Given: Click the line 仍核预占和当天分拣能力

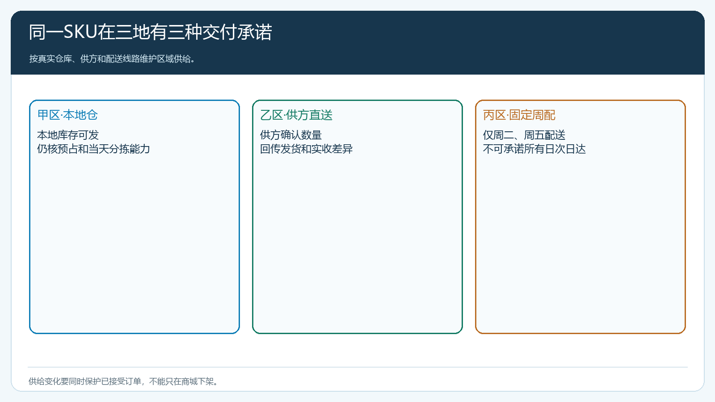Looking at the screenshot, I should click(x=93, y=149).
